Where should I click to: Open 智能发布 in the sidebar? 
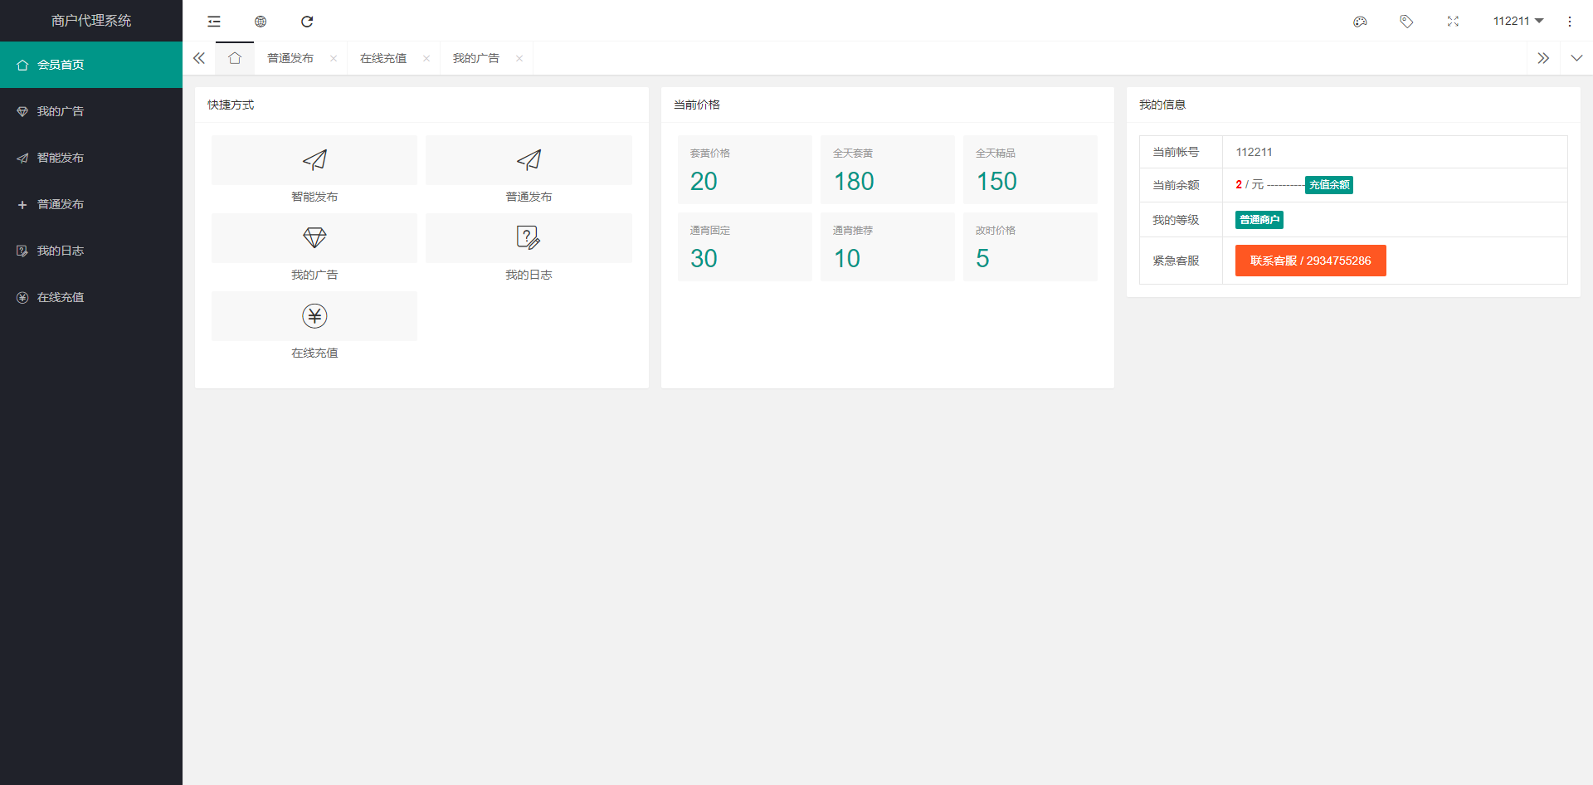point(91,158)
